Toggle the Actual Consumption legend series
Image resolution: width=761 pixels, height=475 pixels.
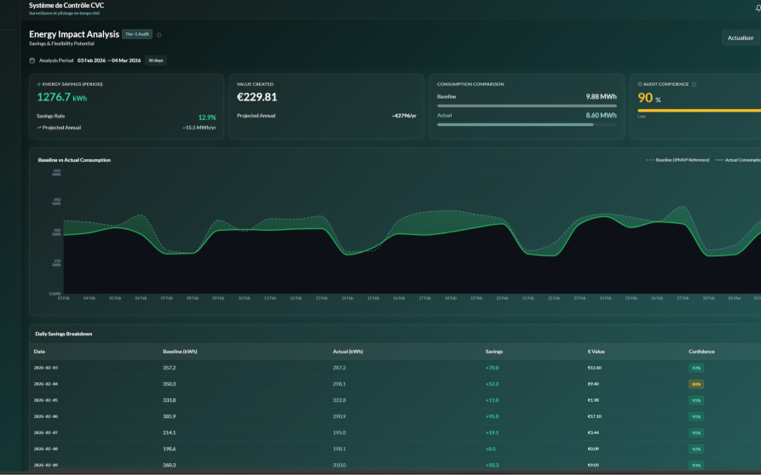[x=738, y=160]
